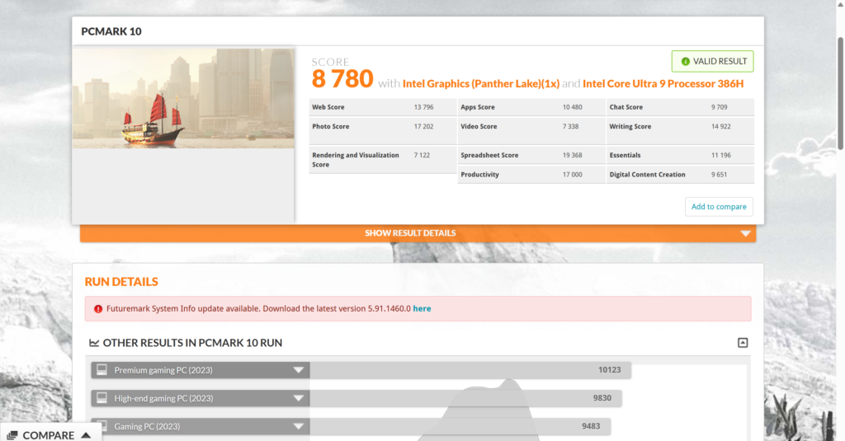845x441 pixels.
Task: Click the Writing Score value 14 922
Action: 721,127
